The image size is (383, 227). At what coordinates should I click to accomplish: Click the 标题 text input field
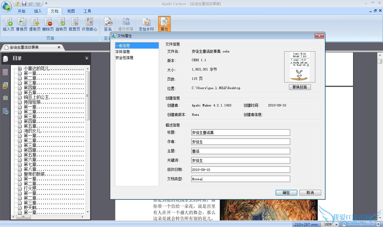point(240,132)
